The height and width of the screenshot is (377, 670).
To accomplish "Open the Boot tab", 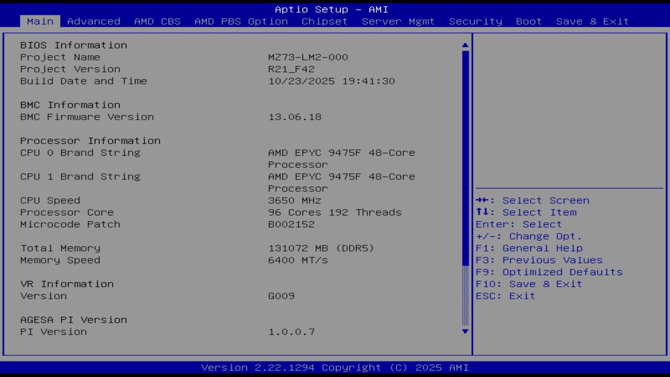I will pos(528,21).
